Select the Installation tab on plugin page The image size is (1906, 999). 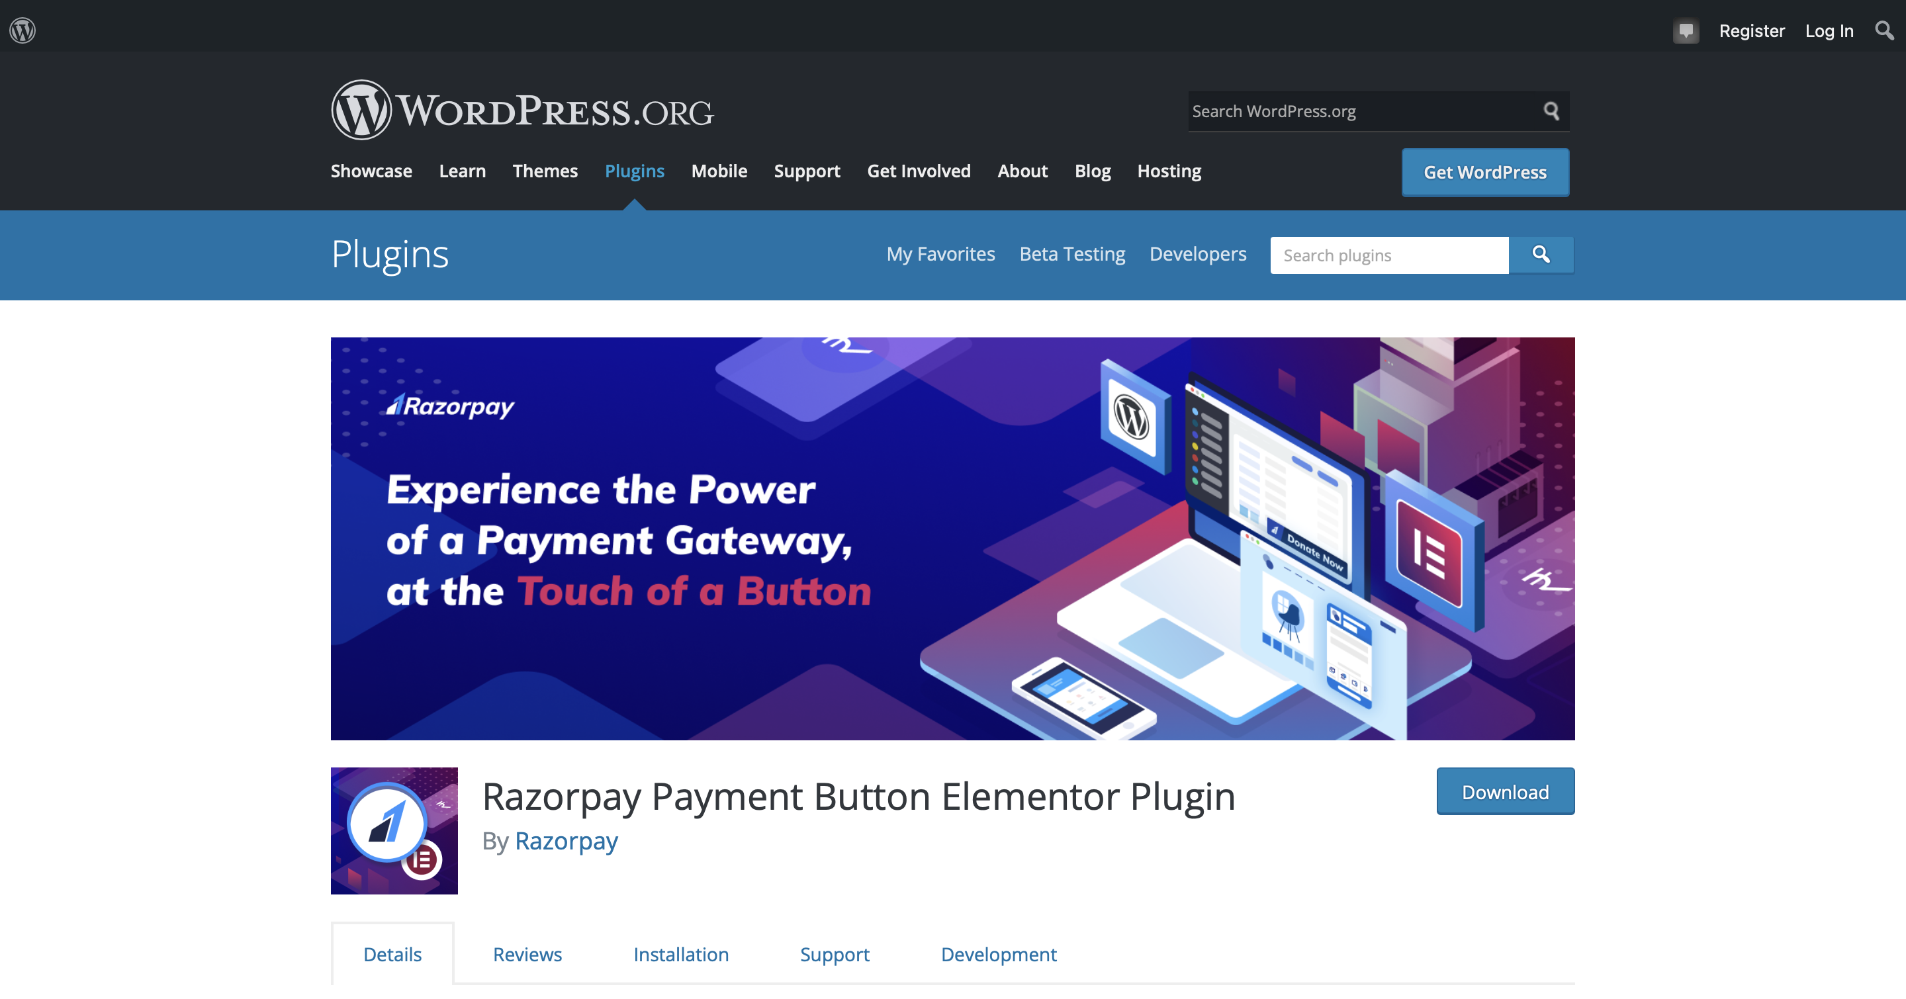click(681, 953)
